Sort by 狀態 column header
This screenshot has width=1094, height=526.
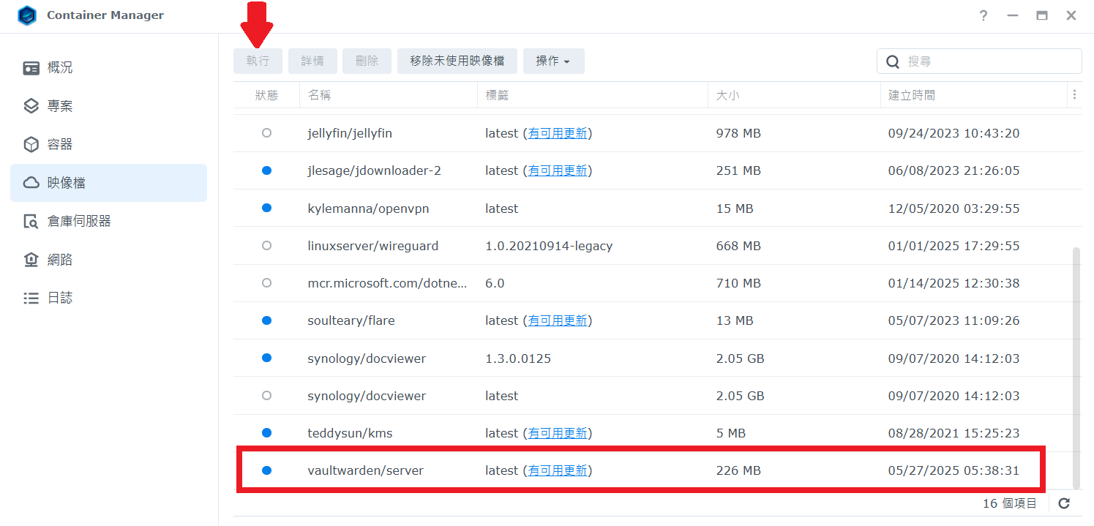pos(266,95)
